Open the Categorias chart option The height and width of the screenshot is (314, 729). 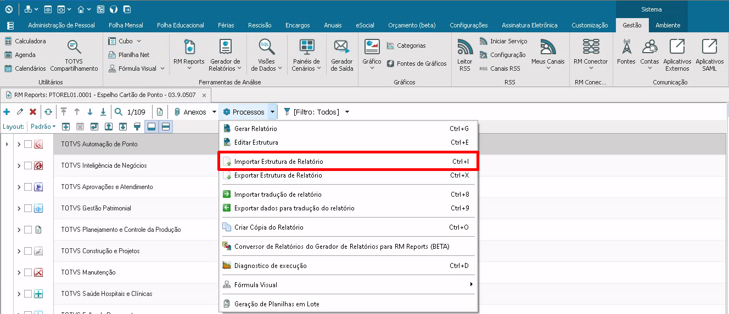(406, 45)
